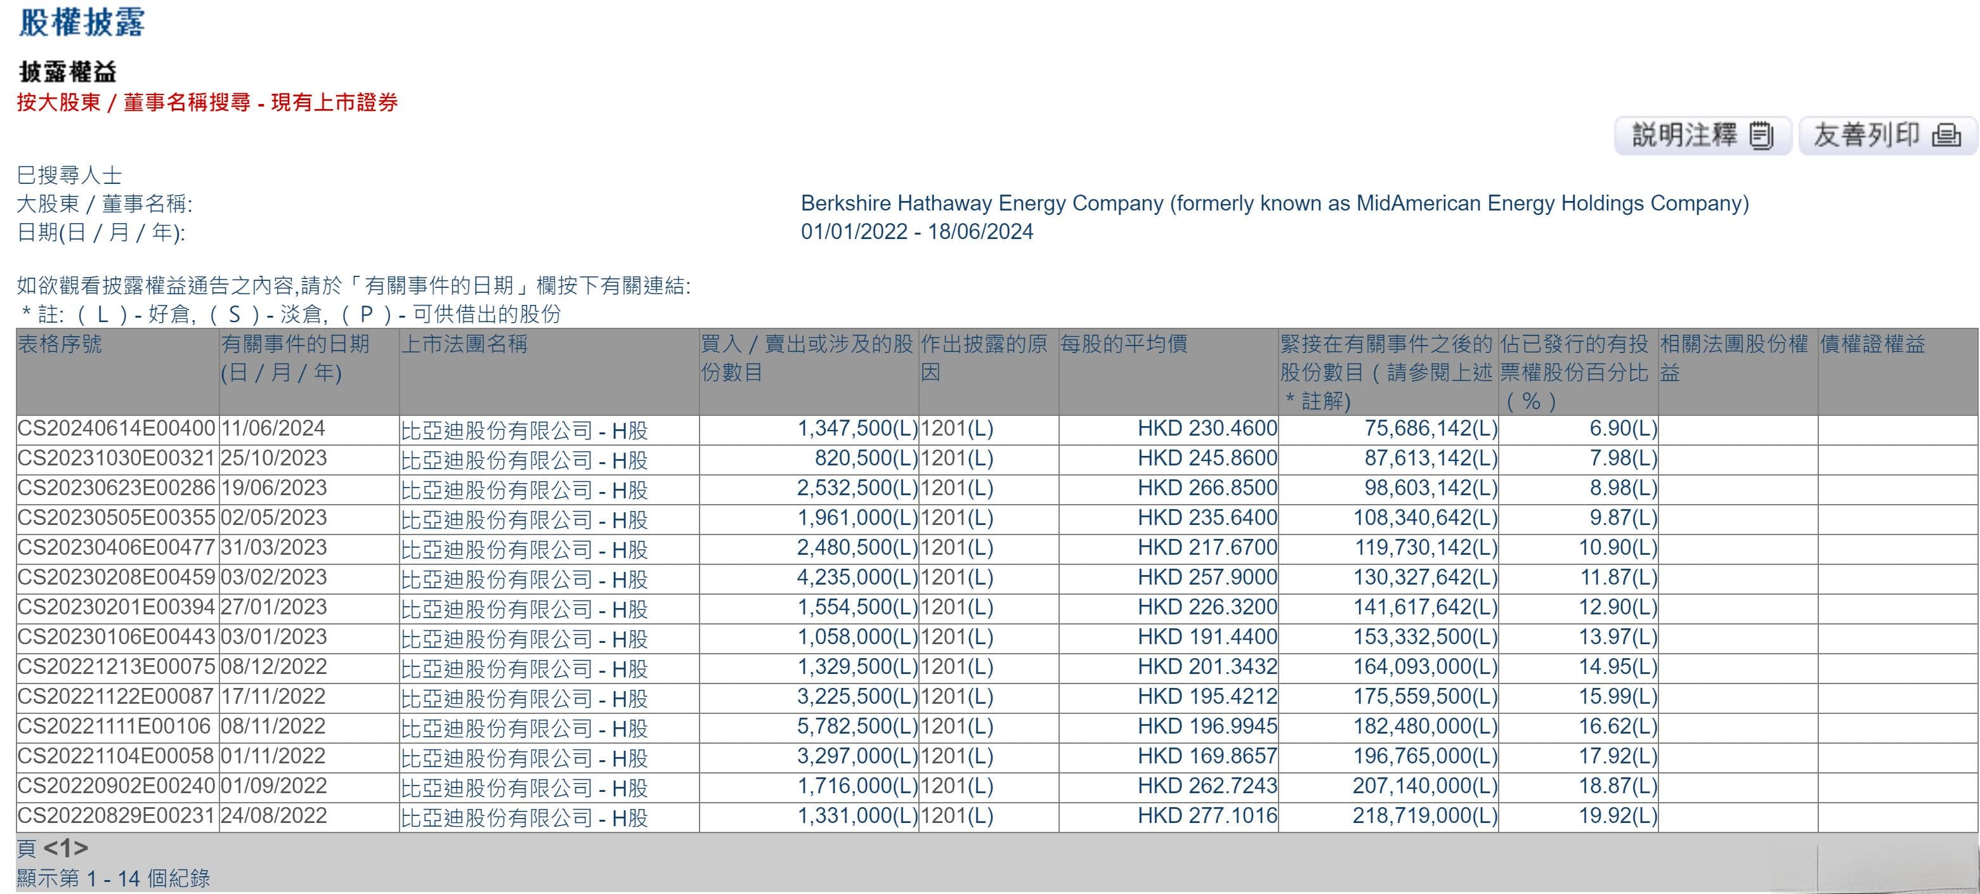Select serial number CS20221111E00106
This screenshot has width=1980, height=894.
[114, 727]
